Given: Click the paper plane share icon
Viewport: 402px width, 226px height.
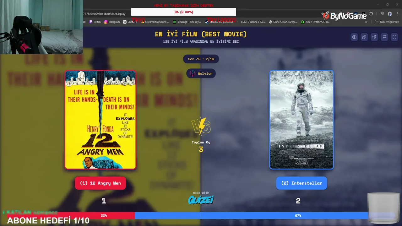Looking at the screenshot, I should click(374, 37).
